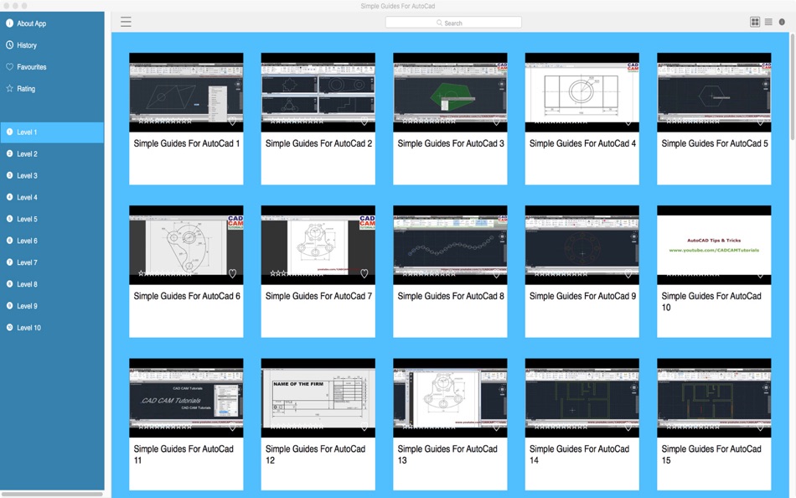Open Simple Guides For AutoCad 7 thumbnail
The width and height of the screenshot is (796, 498).
click(x=318, y=245)
